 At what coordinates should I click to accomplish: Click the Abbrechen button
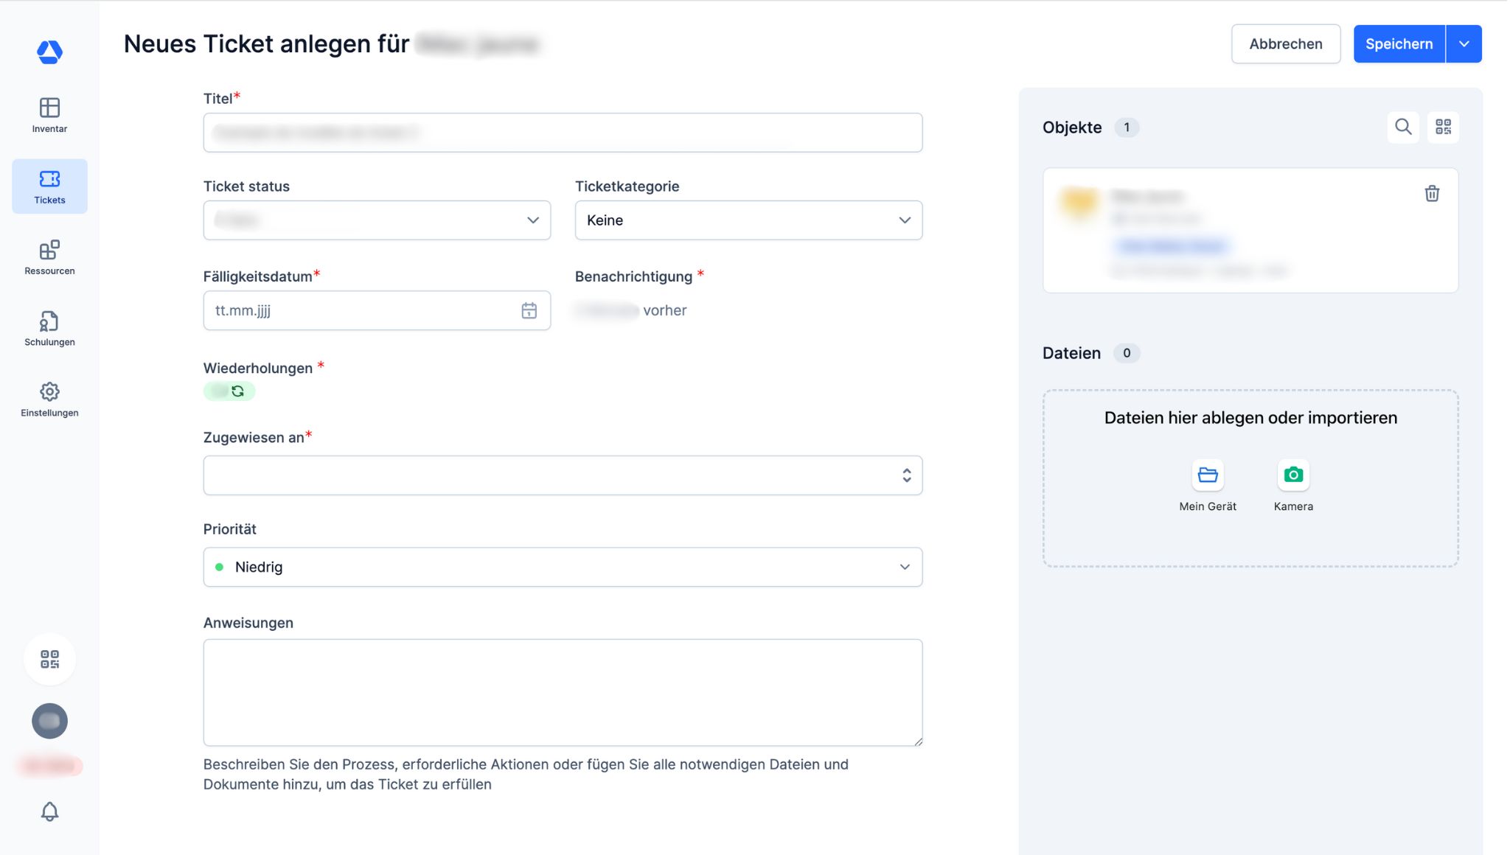(1285, 44)
